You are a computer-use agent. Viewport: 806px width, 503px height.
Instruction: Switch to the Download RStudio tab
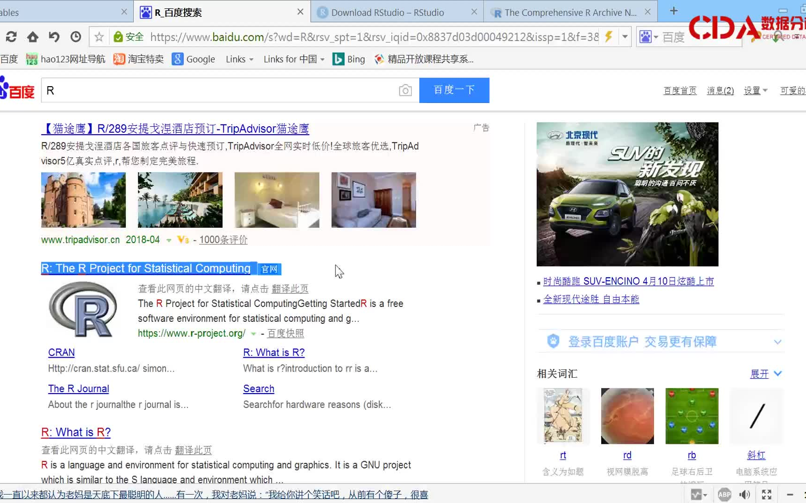tap(387, 13)
